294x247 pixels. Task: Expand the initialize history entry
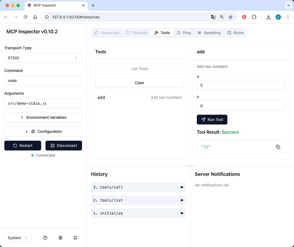[x=138, y=213]
